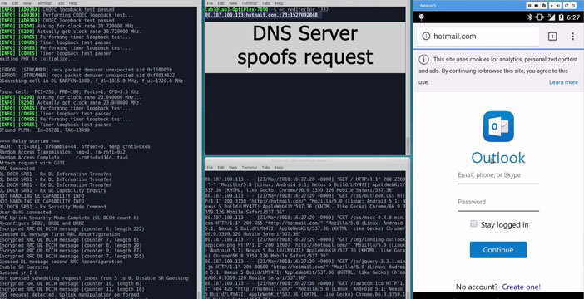This screenshot has width=584, height=299.
Task: Open File menu in left terminal window
Action: tap(4, 3)
